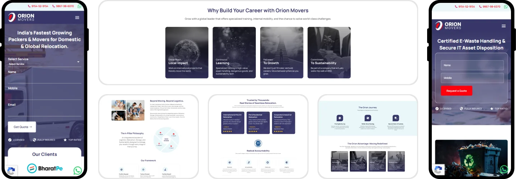Click reCAPTCHA badge in right phone
The height and width of the screenshot is (179, 516).
point(439,169)
